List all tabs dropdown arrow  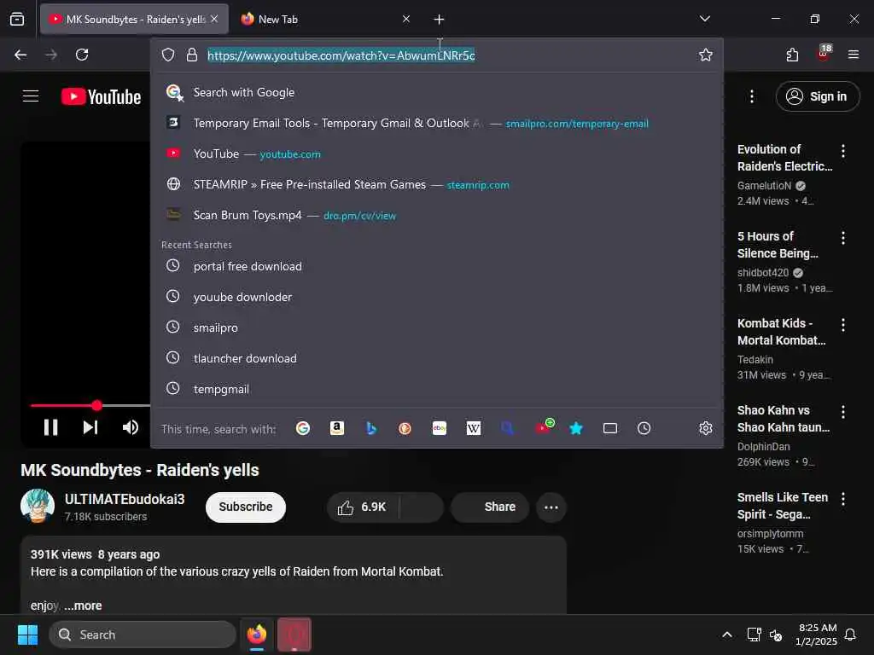704,19
